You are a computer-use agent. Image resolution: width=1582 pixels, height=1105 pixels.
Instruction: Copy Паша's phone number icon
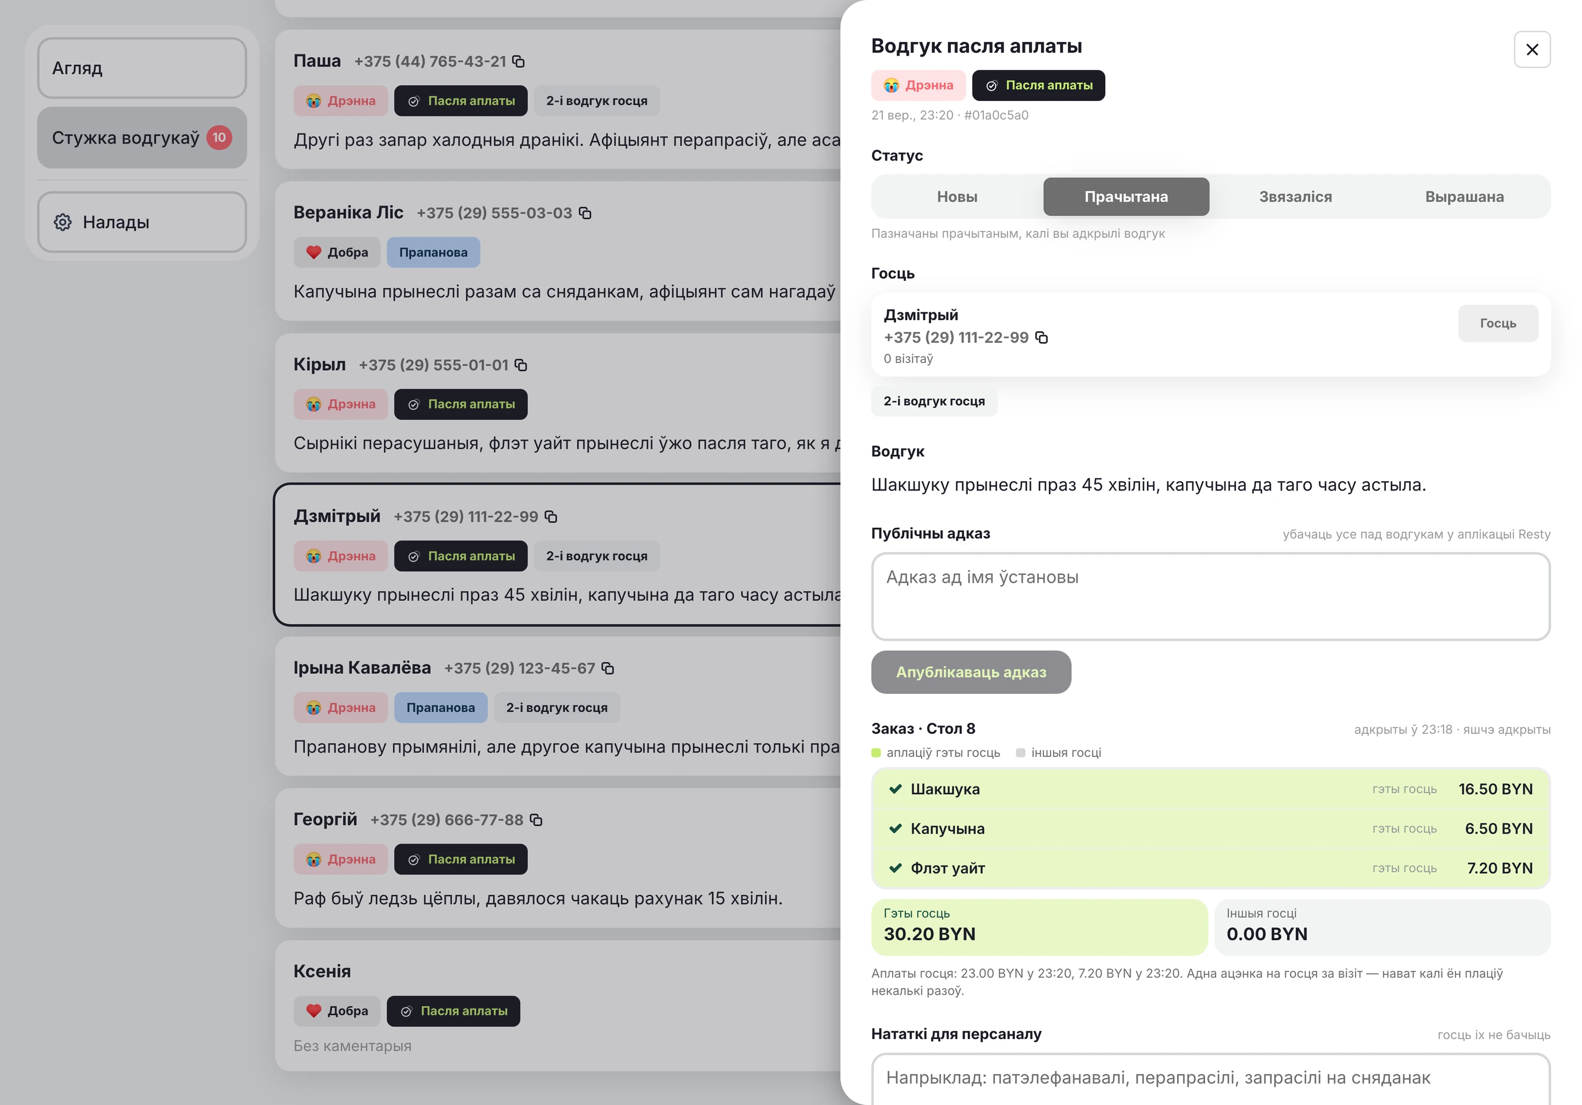pos(519,62)
